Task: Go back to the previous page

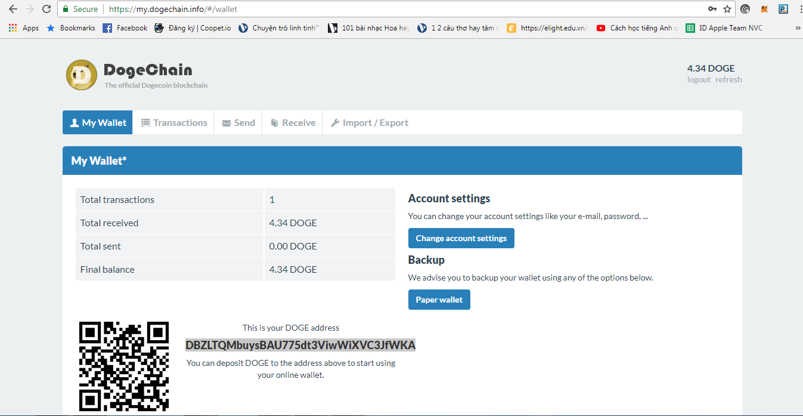Action: tap(13, 9)
